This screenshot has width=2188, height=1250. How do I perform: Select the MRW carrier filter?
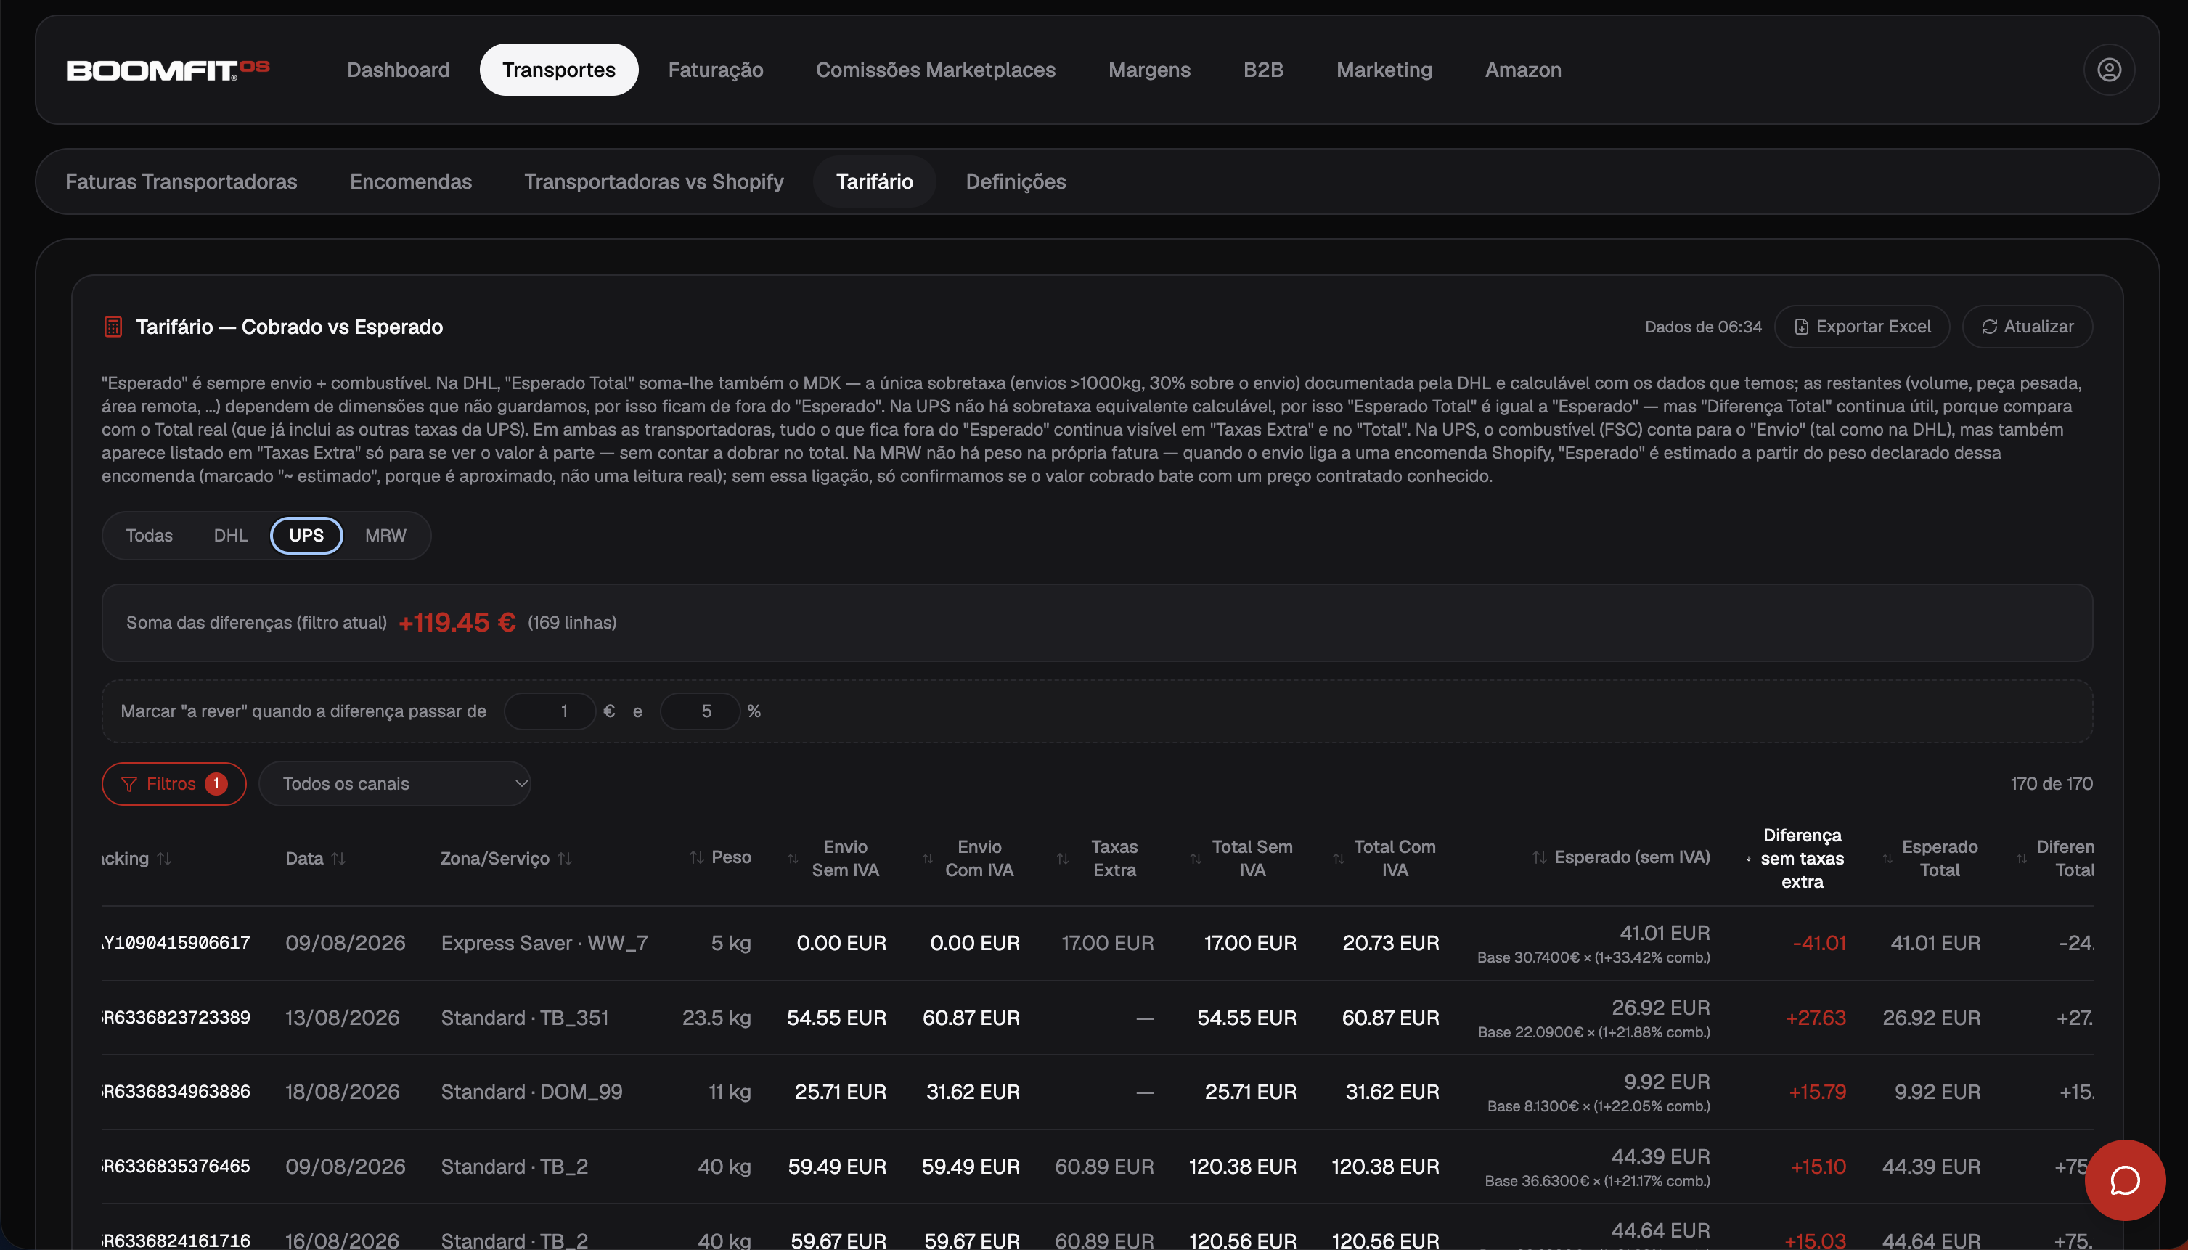tap(385, 535)
